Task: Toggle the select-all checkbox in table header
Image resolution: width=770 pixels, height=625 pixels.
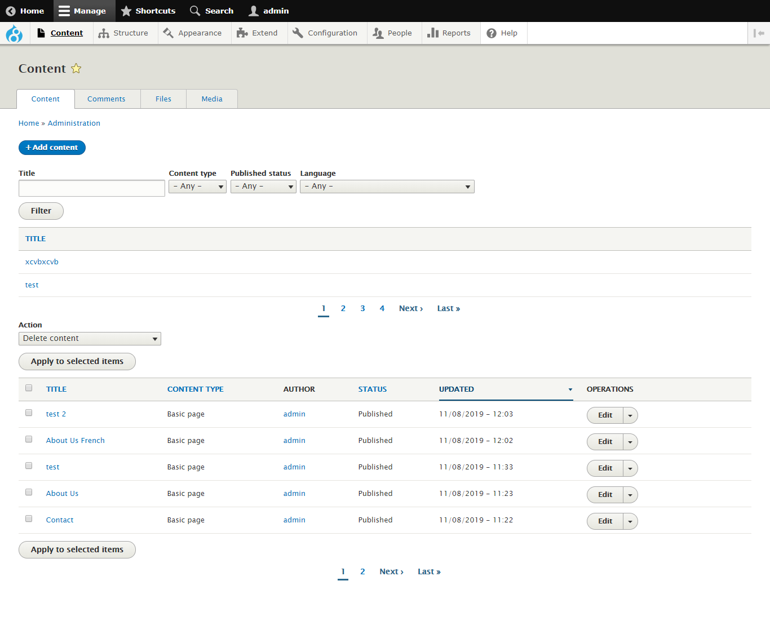Action: [x=29, y=388]
